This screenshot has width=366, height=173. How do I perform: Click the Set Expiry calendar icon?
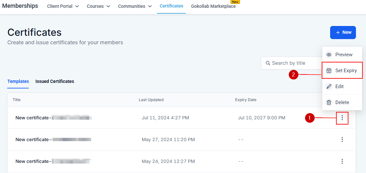[x=329, y=71]
